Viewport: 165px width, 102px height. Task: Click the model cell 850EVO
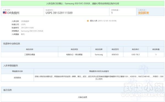pyautogui.click(x=115, y=55)
